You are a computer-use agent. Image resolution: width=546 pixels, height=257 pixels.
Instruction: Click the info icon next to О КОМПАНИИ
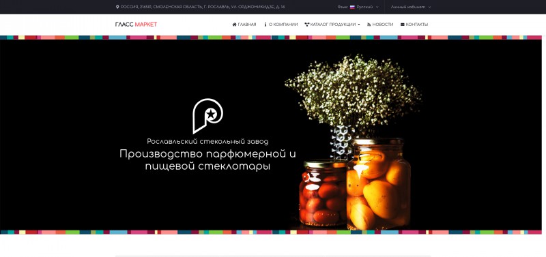(265, 25)
